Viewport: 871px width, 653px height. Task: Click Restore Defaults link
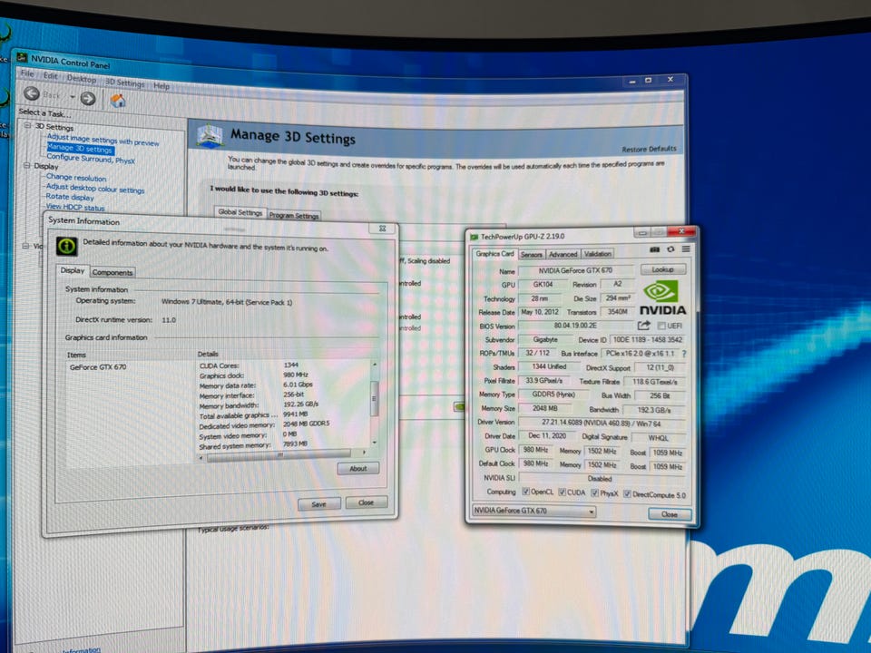(649, 149)
